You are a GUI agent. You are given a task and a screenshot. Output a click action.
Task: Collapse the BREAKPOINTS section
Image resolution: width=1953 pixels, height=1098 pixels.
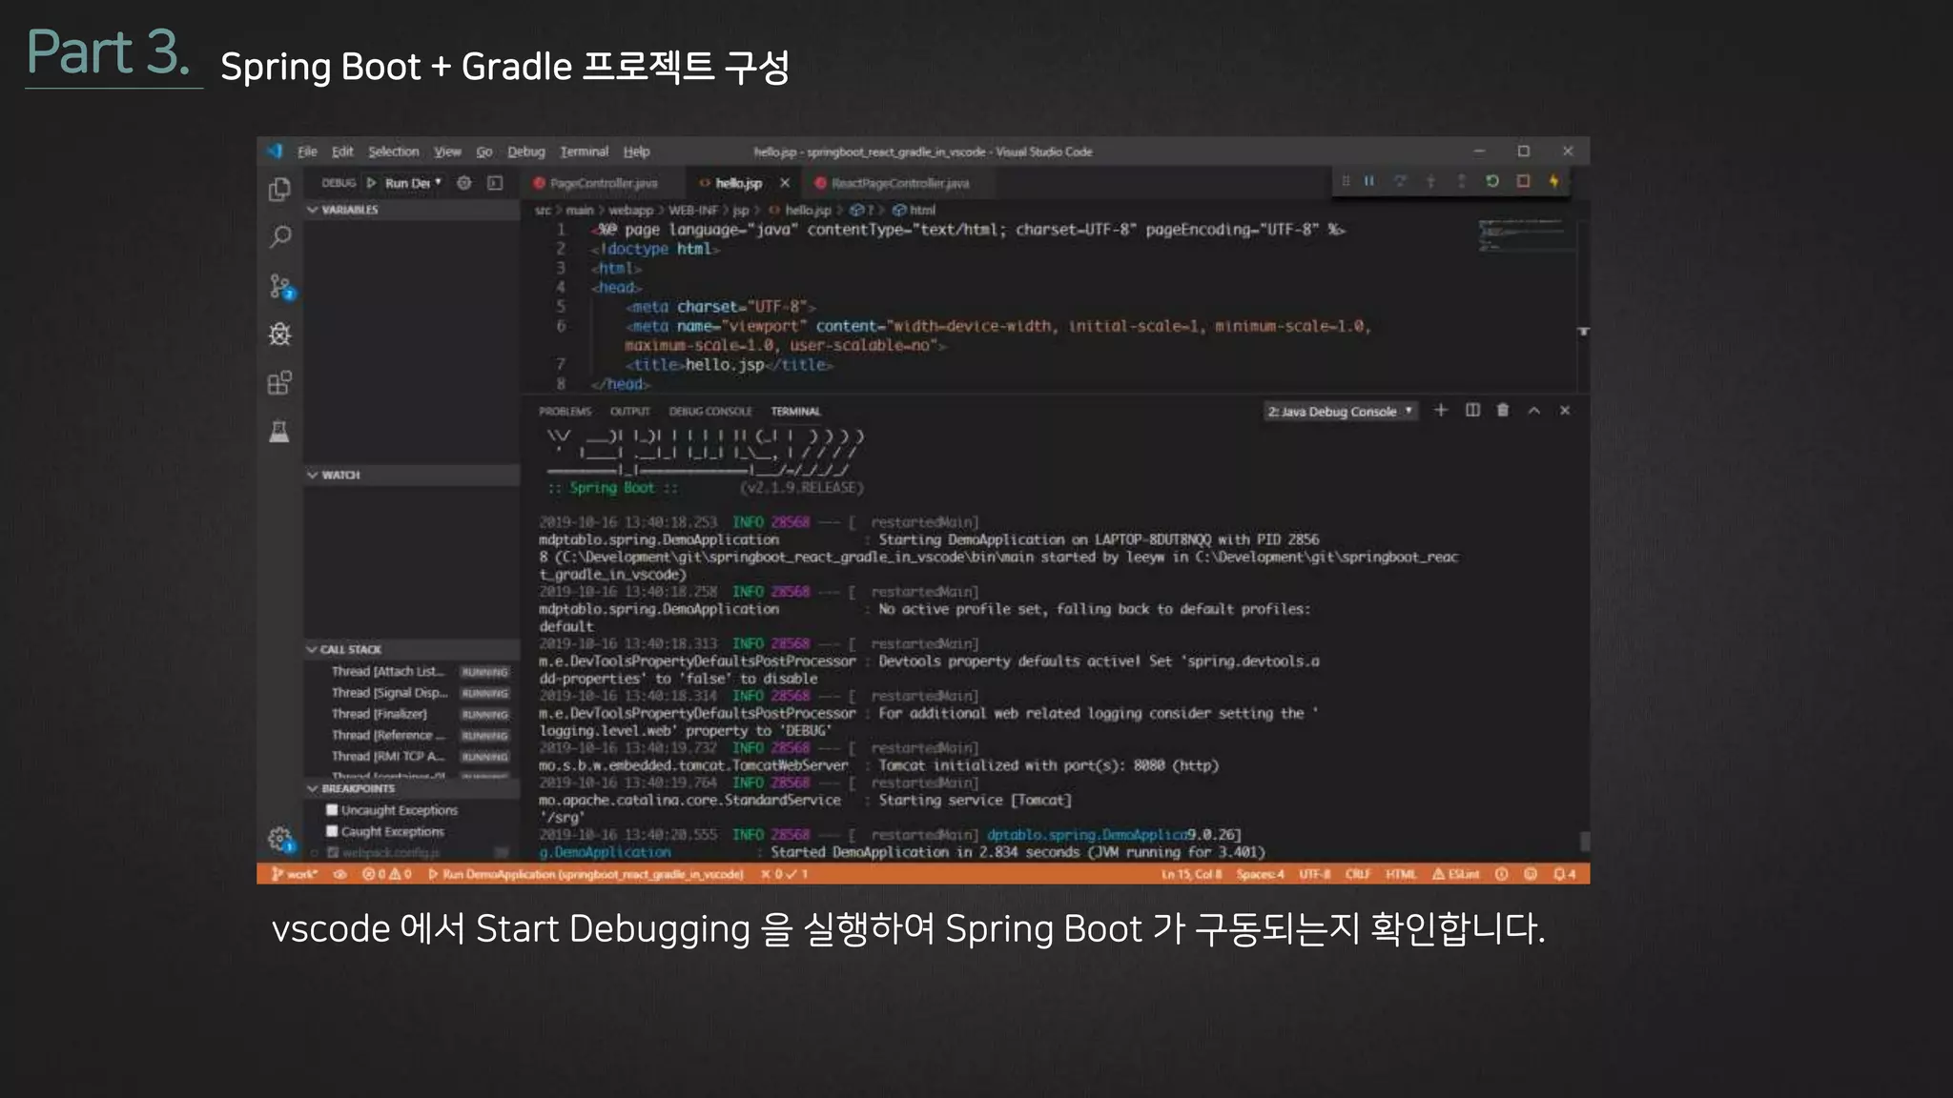coord(412,788)
